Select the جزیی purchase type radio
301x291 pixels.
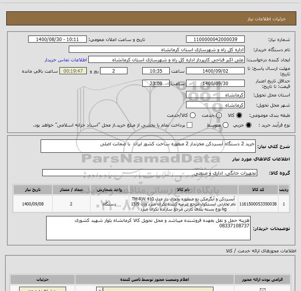(x=248, y=125)
